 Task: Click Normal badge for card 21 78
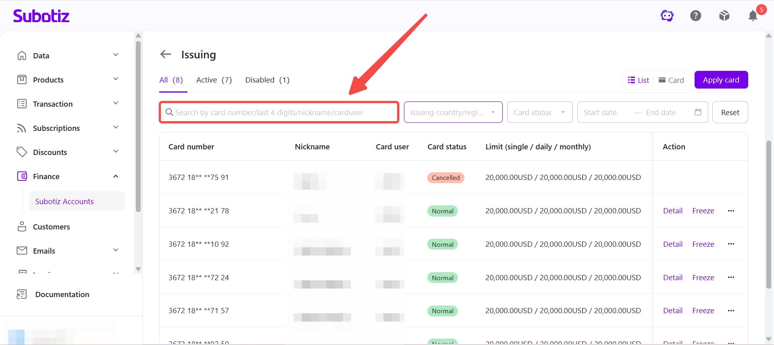[x=443, y=211]
